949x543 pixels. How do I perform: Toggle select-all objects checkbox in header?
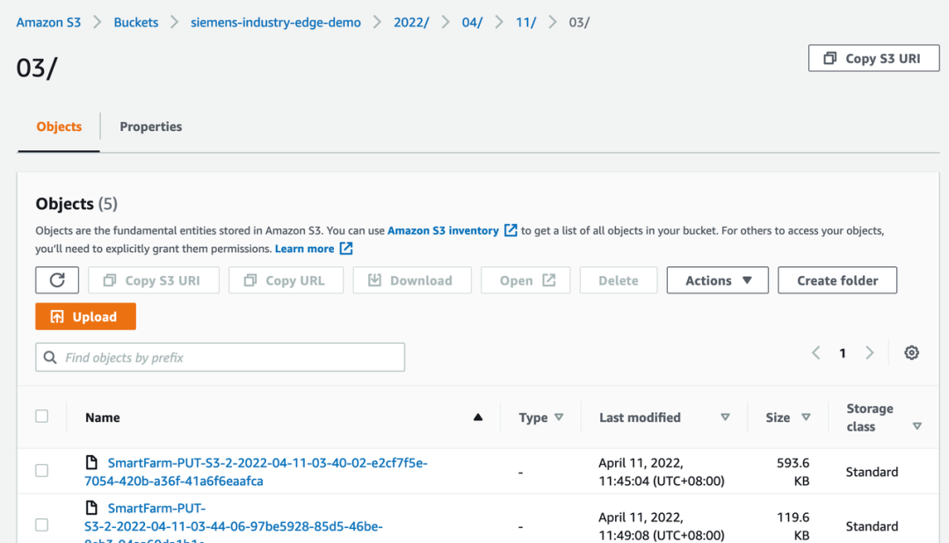pyautogui.click(x=42, y=416)
